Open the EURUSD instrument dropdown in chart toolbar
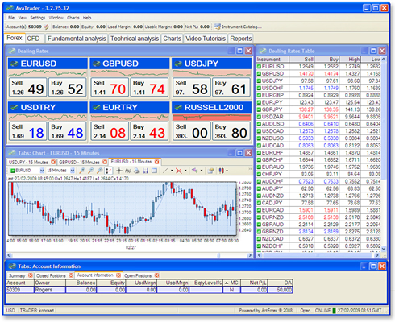Screen dimensions: 395x322 (x=42, y=171)
